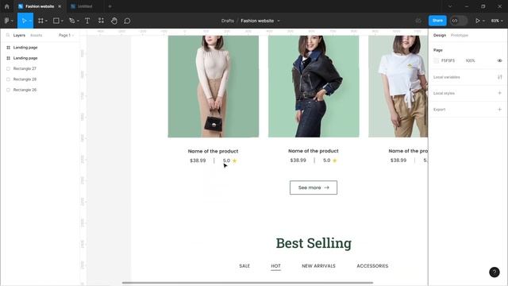Select the beige sweater product image
The width and height of the screenshot is (508, 286).
[214, 87]
